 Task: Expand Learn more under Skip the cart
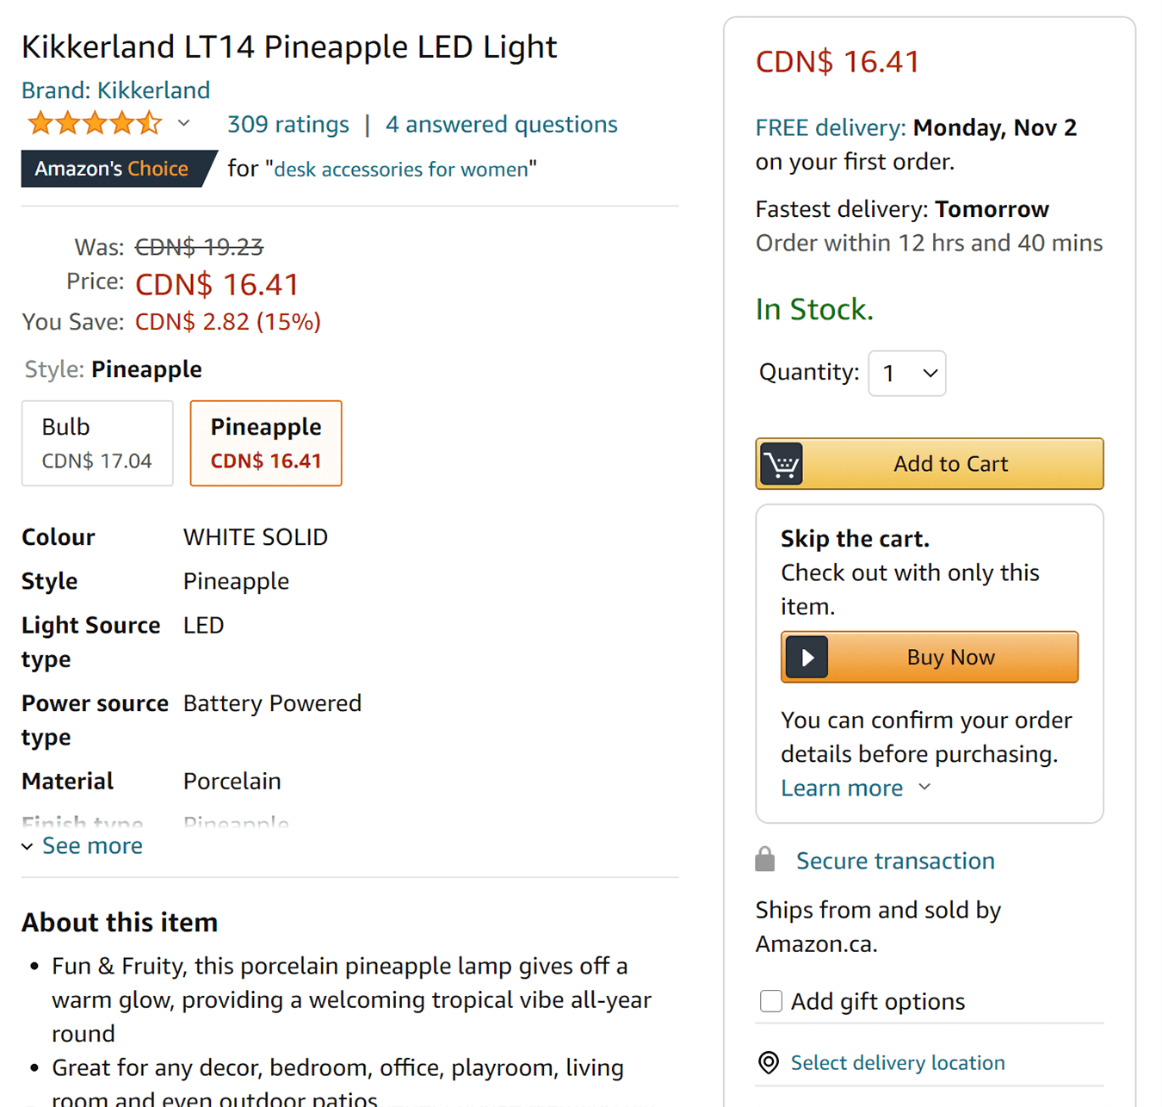click(856, 788)
